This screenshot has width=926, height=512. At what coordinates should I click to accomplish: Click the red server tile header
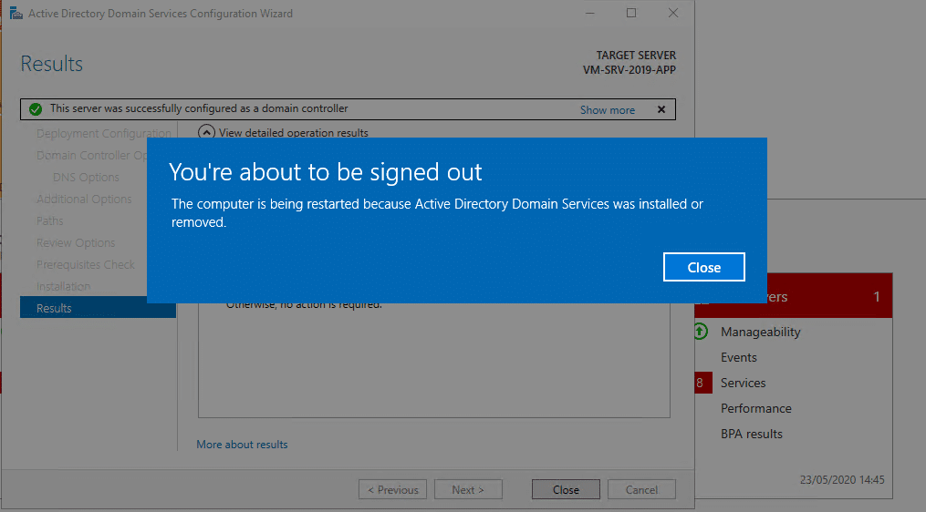coord(829,296)
